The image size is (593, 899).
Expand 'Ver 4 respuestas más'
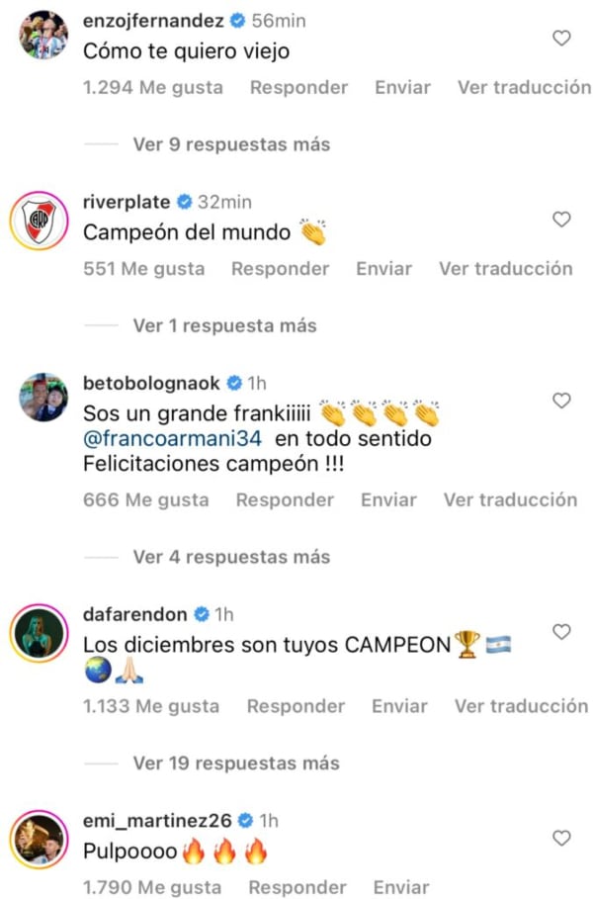click(231, 557)
